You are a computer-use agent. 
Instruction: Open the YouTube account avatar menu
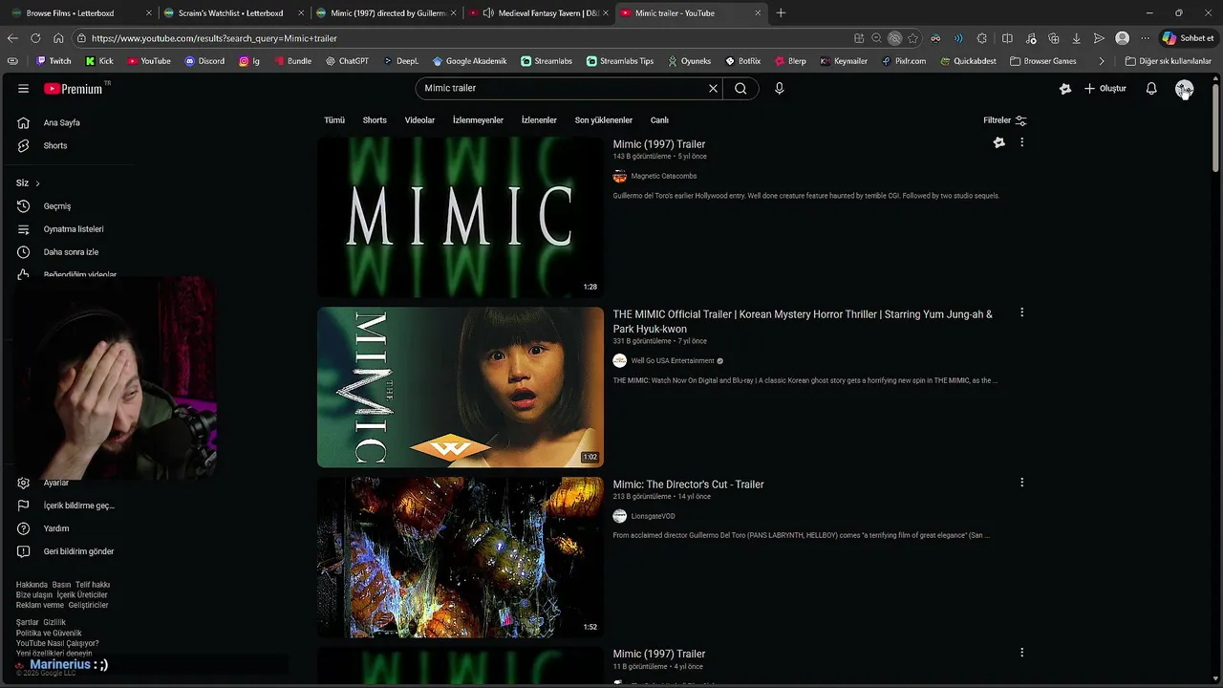pos(1184,88)
